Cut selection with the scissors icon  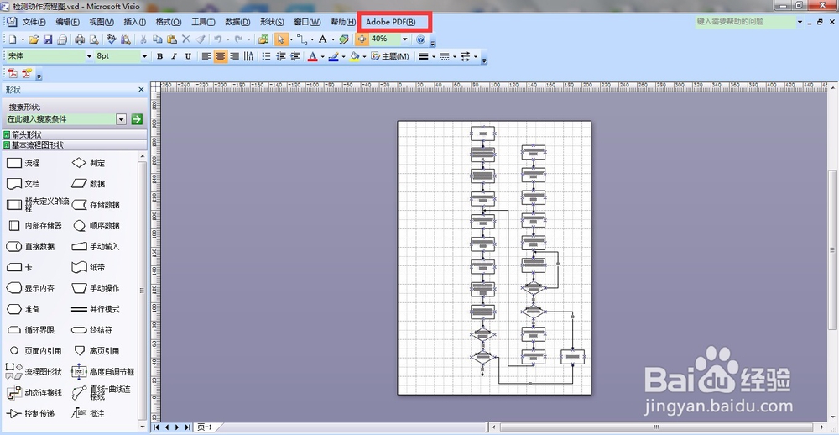[143, 39]
